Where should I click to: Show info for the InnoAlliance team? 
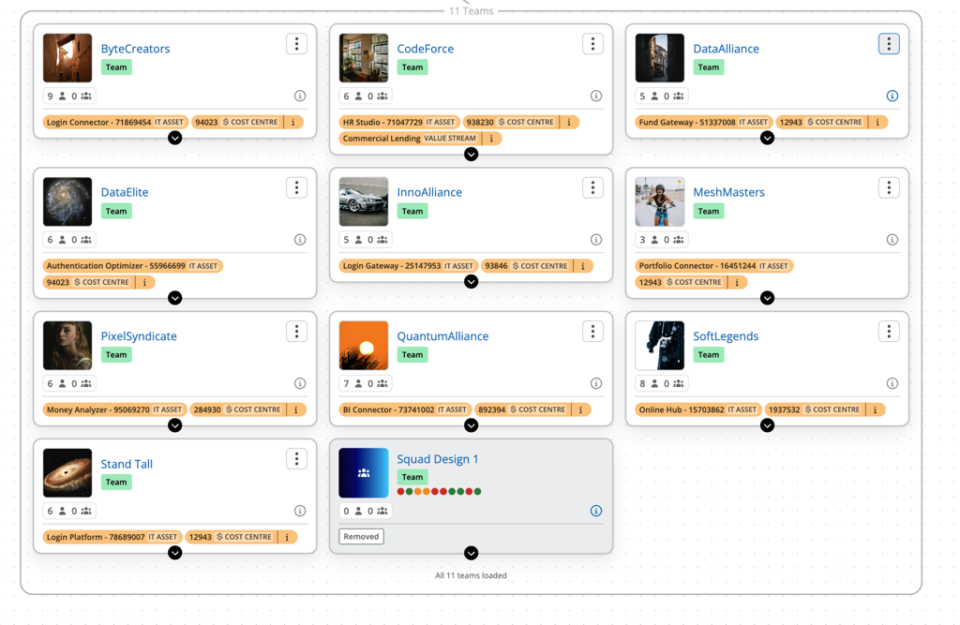[x=595, y=239]
